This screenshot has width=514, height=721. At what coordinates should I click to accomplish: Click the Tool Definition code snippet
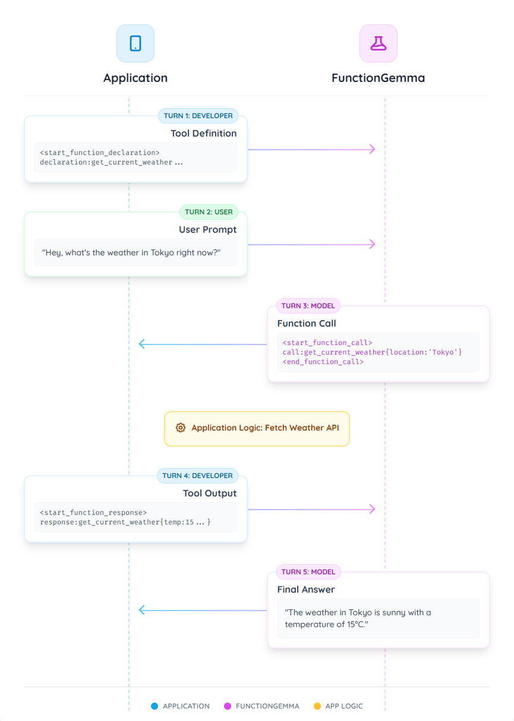(135, 157)
